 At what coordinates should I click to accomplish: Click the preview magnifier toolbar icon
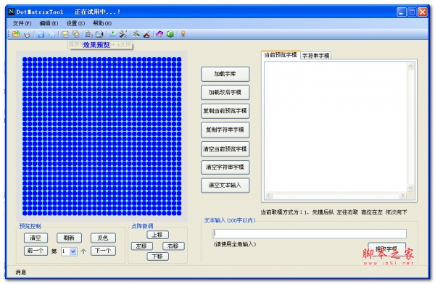point(99,34)
